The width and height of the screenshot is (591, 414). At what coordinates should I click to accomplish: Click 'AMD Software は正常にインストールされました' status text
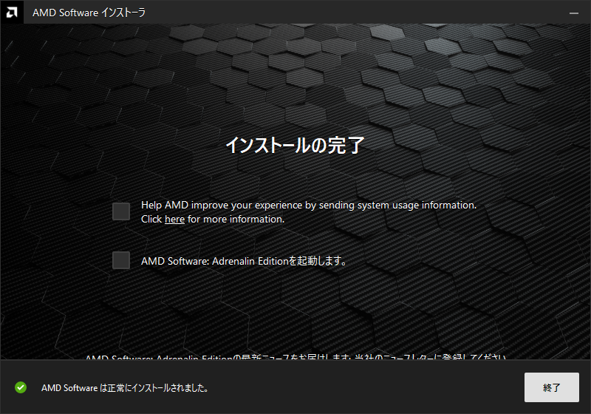125,387
